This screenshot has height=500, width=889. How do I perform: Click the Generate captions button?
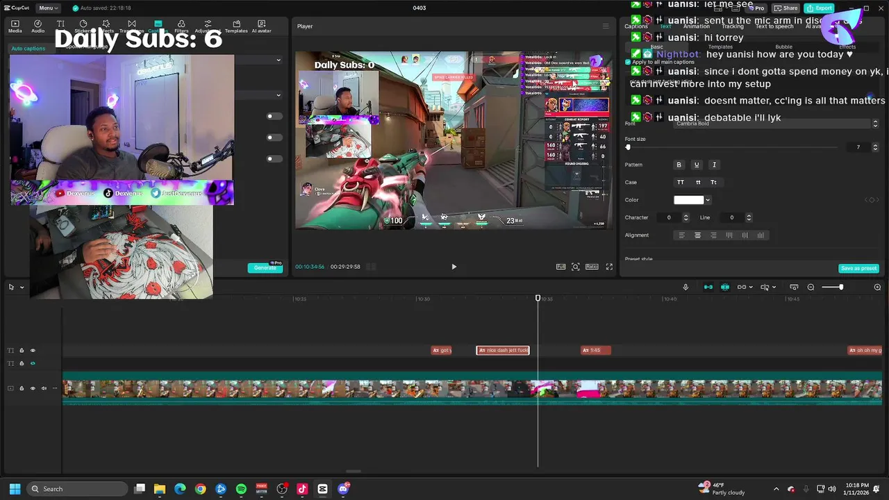[x=265, y=267]
